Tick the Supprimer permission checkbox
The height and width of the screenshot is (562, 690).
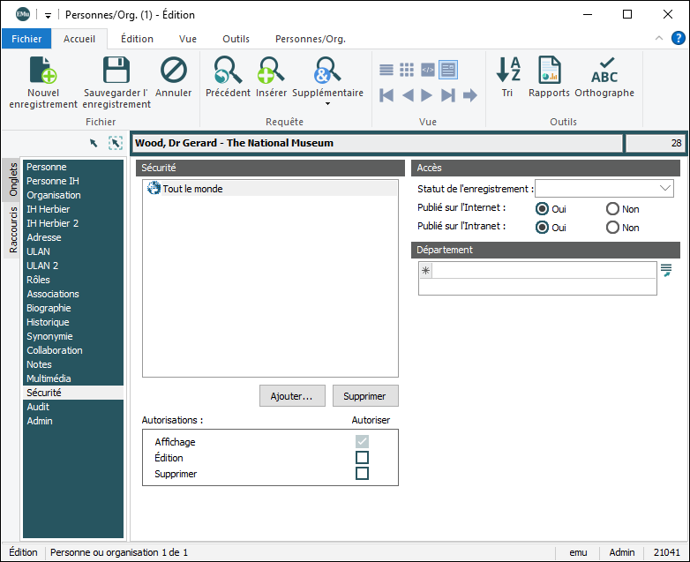[362, 474]
